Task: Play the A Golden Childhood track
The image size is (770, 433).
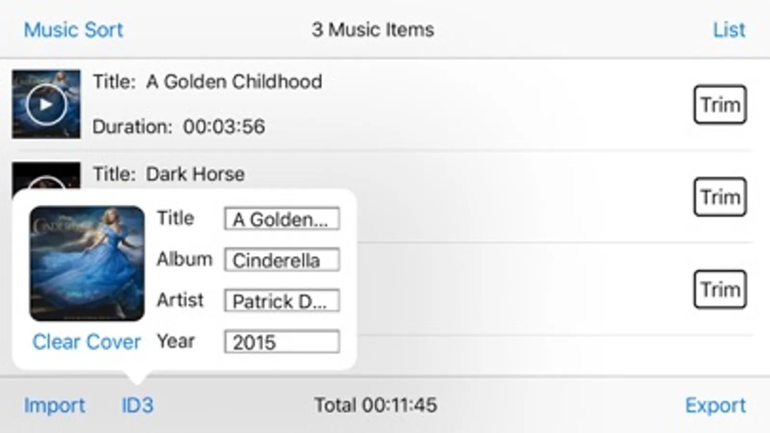Action: point(46,104)
